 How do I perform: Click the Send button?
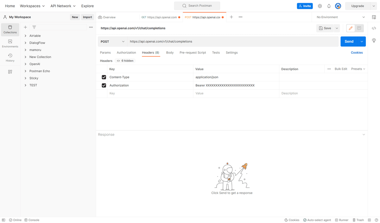349,41
